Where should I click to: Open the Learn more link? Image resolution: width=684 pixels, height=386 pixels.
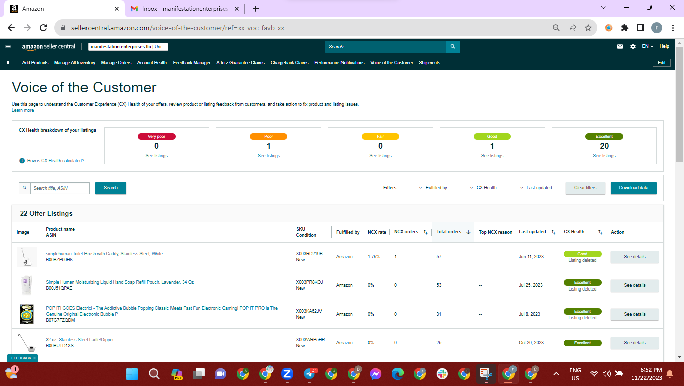click(23, 110)
